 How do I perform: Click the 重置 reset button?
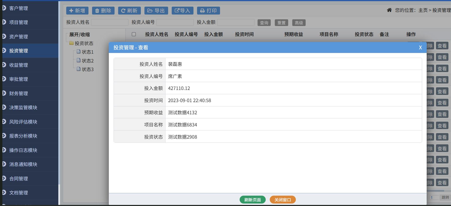coord(281,23)
